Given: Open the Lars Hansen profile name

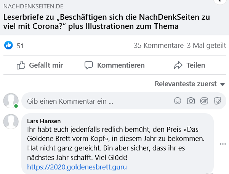Looking at the screenshot, I should click(x=44, y=121).
